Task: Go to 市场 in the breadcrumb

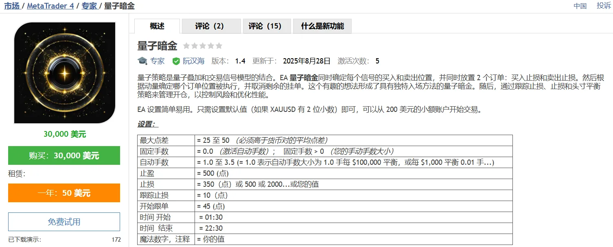Action: [11, 6]
